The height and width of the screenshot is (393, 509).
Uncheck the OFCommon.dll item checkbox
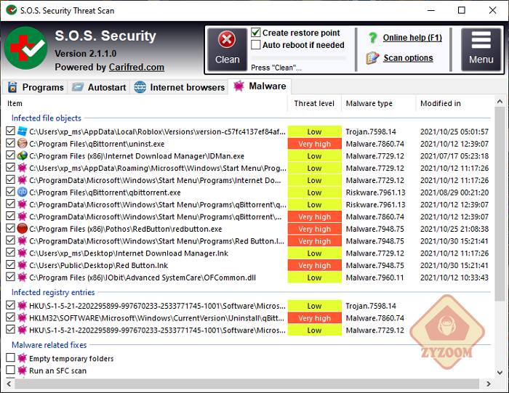[x=10, y=277]
